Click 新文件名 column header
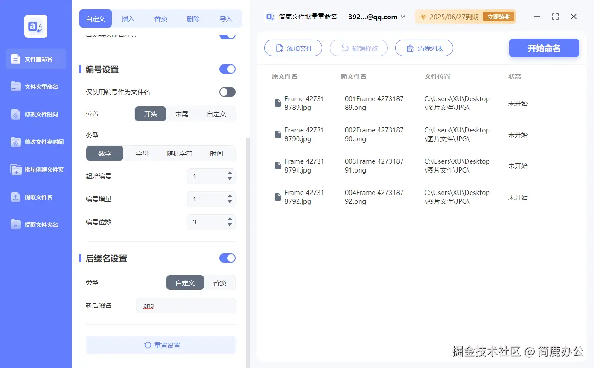Viewport: 594px width, 368px height. 354,76
